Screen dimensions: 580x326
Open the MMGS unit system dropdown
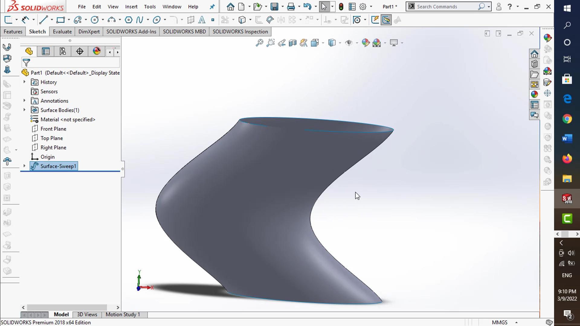[516, 322]
